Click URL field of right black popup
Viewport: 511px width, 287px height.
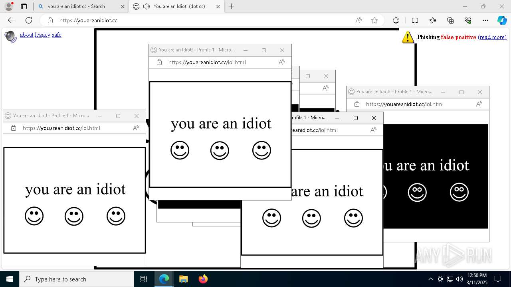[x=405, y=104]
